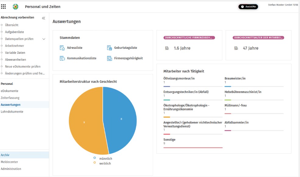Open Geburtstagsliste report link

coord(125,48)
